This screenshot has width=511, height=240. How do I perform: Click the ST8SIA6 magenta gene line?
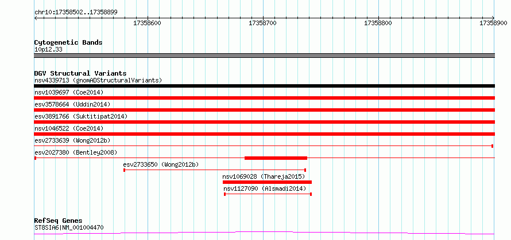coord(264,233)
